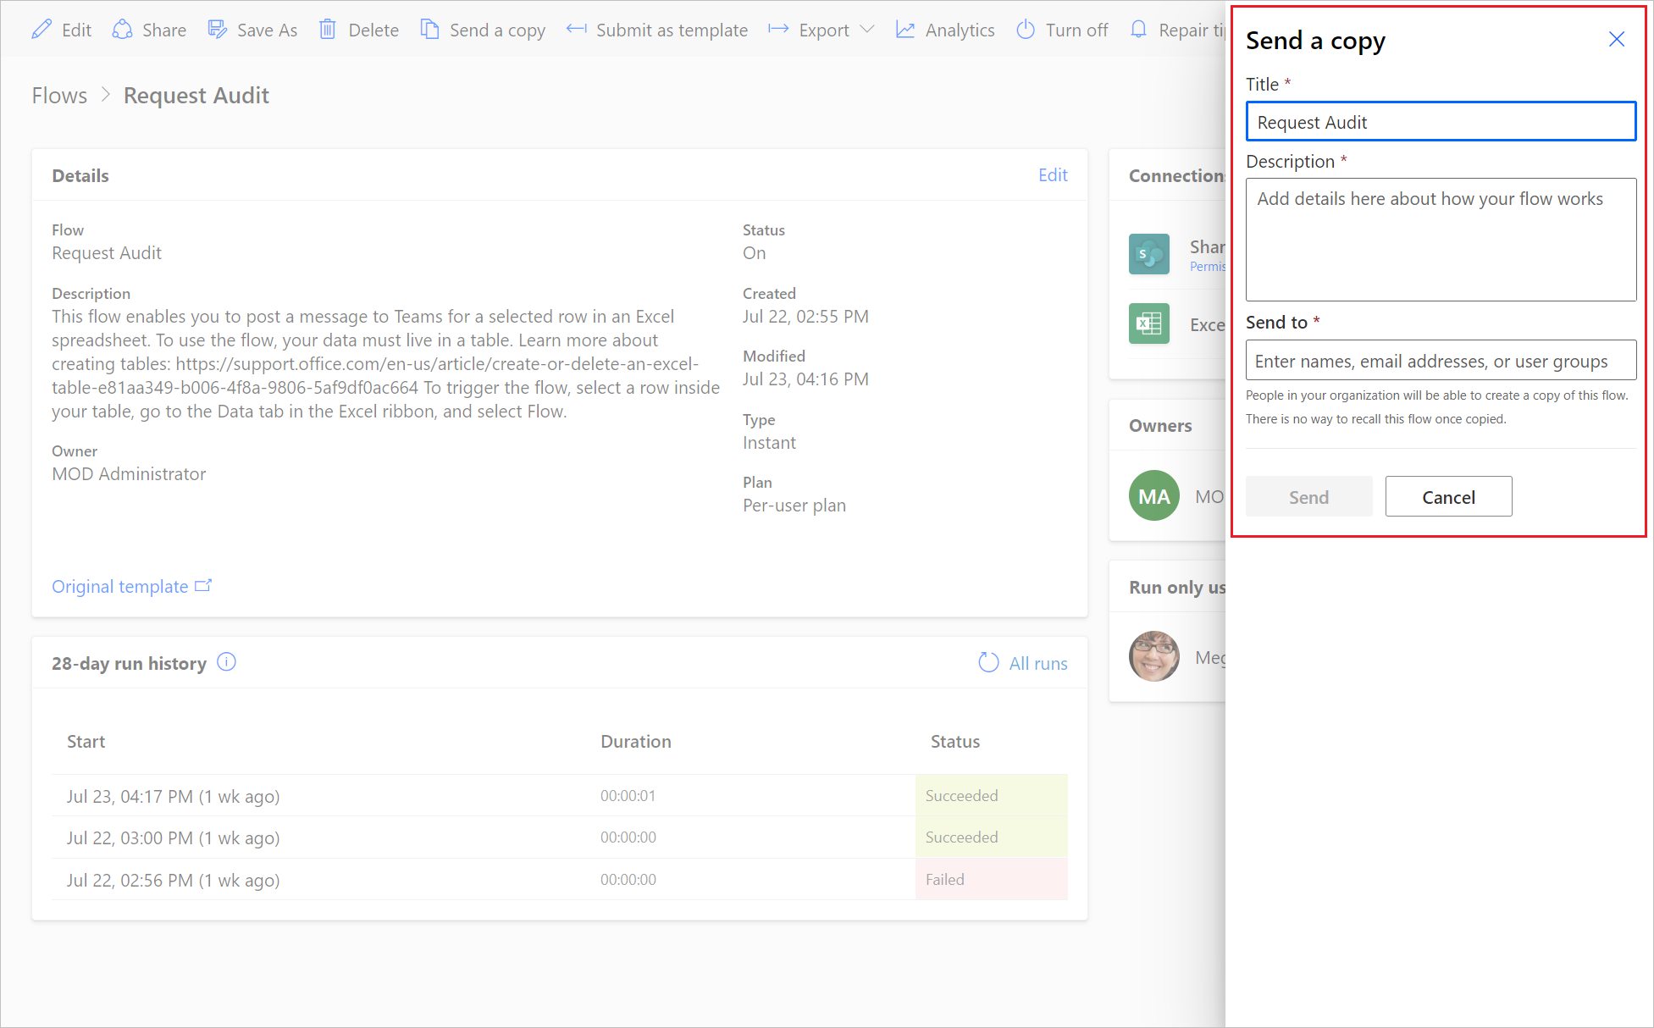
Task: Click the Description text area in panel
Action: coord(1439,238)
